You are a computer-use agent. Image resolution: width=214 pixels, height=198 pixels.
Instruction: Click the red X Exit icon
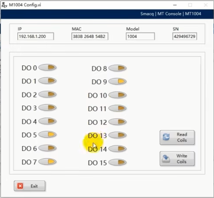[20, 186]
